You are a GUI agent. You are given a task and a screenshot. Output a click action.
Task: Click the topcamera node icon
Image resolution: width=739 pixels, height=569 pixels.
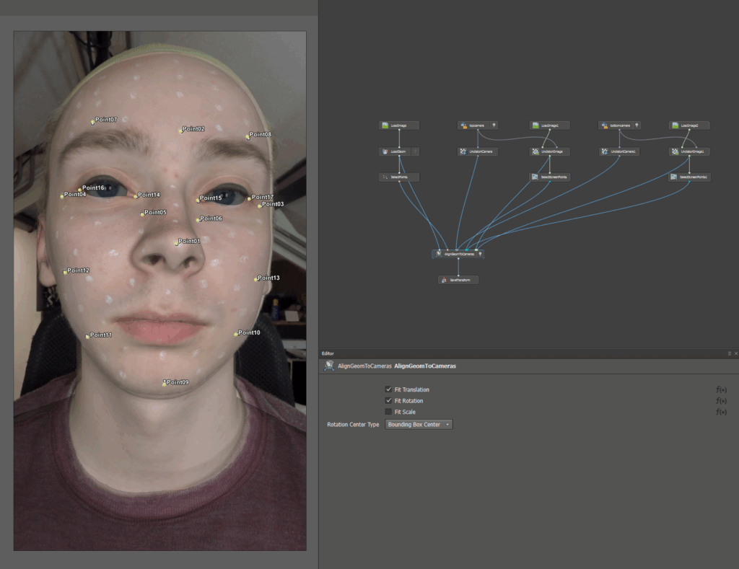click(x=463, y=125)
